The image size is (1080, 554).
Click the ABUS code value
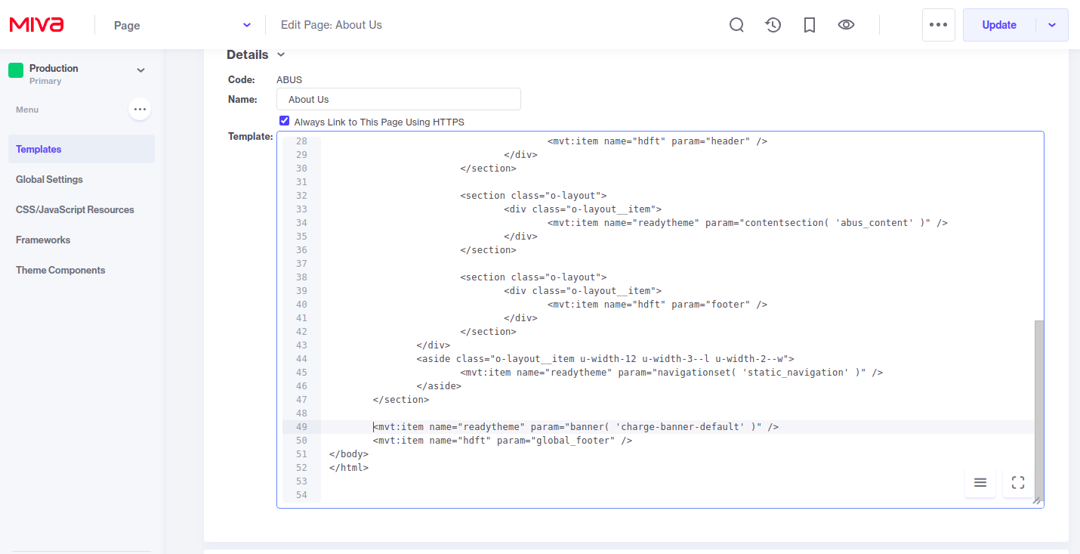(289, 79)
